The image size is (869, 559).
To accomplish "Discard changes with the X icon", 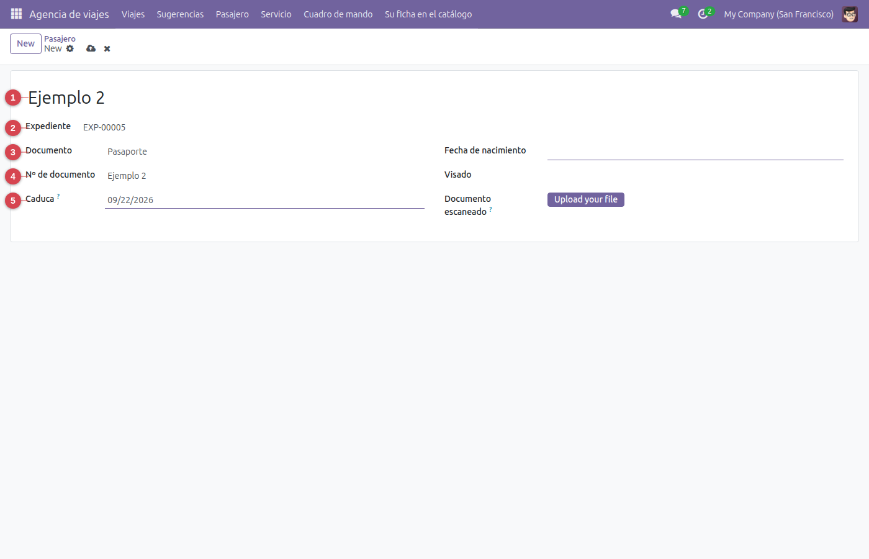I will [x=107, y=48].
